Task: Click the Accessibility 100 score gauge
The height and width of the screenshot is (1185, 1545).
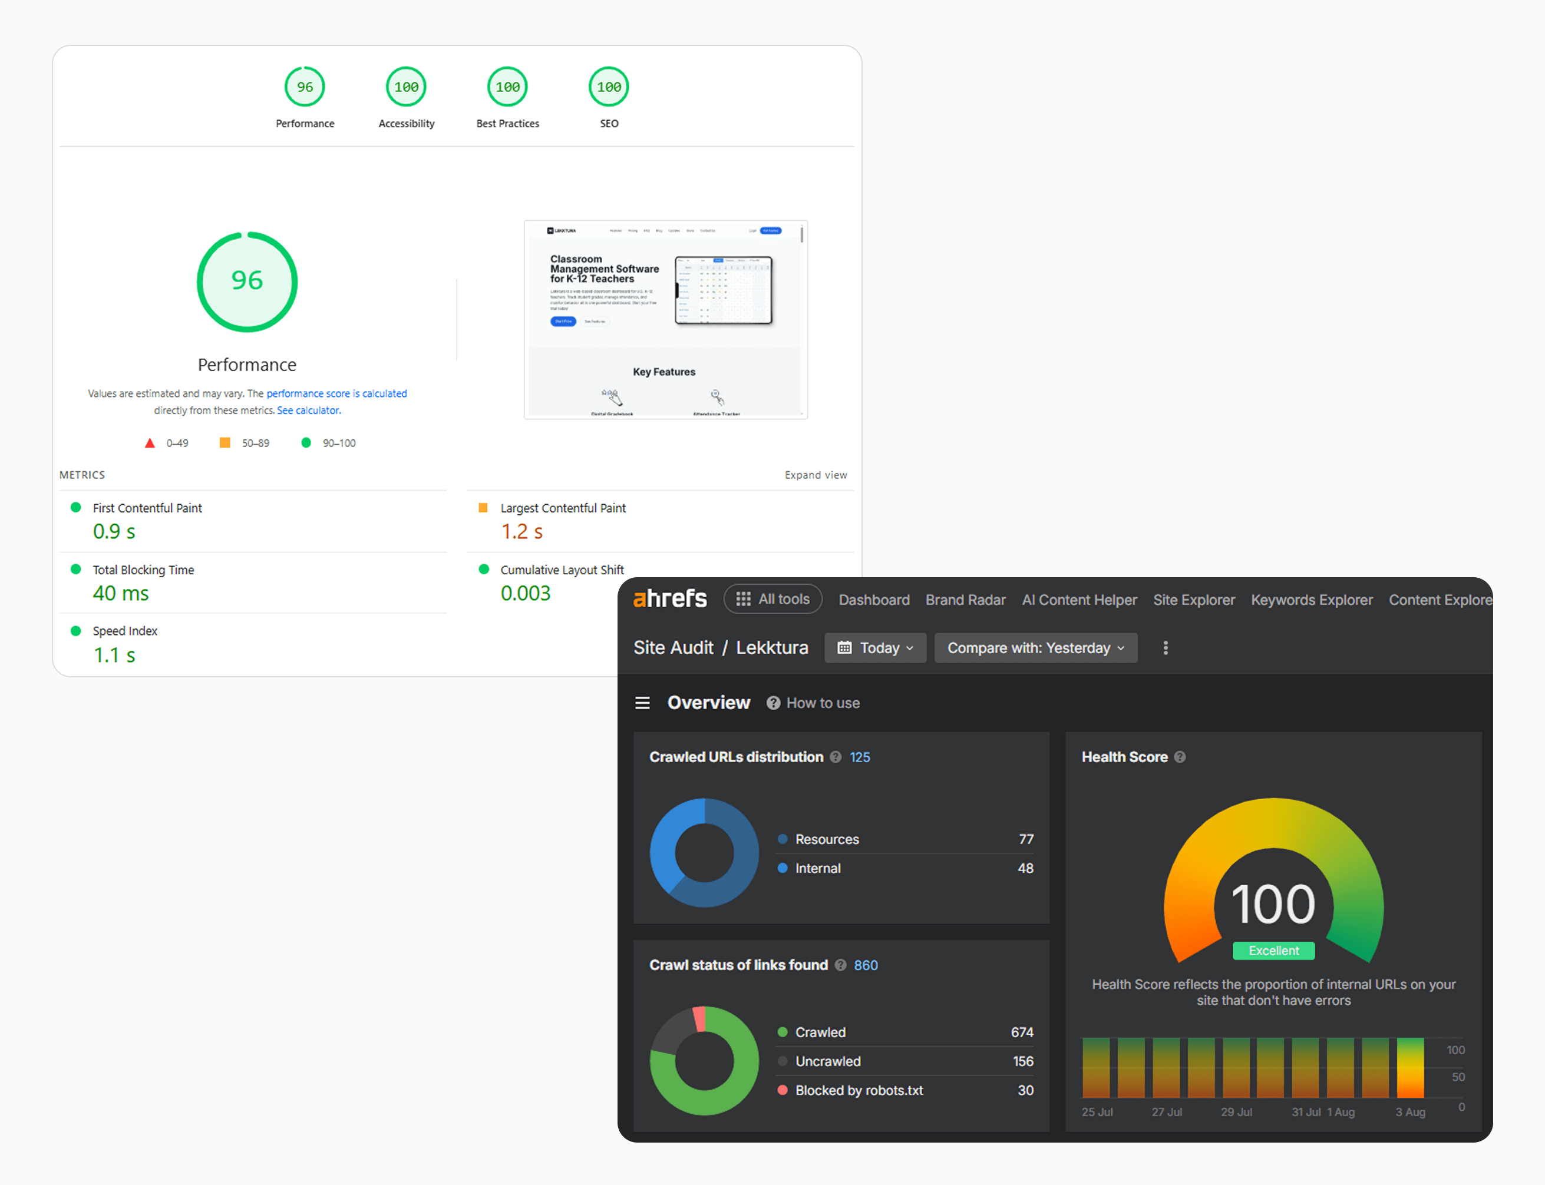Action: coord(406,87)
